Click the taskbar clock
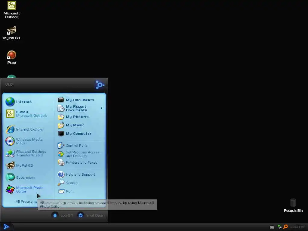 click(297, 227)
